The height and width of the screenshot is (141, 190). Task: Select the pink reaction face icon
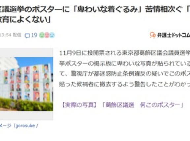click(x=47, y=35)
